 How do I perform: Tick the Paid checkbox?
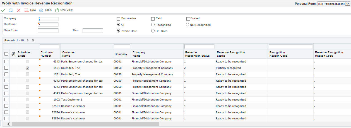153,19
